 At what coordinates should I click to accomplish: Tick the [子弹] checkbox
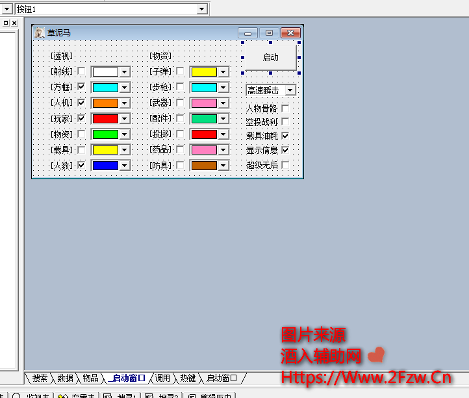(x=180, y=71)
